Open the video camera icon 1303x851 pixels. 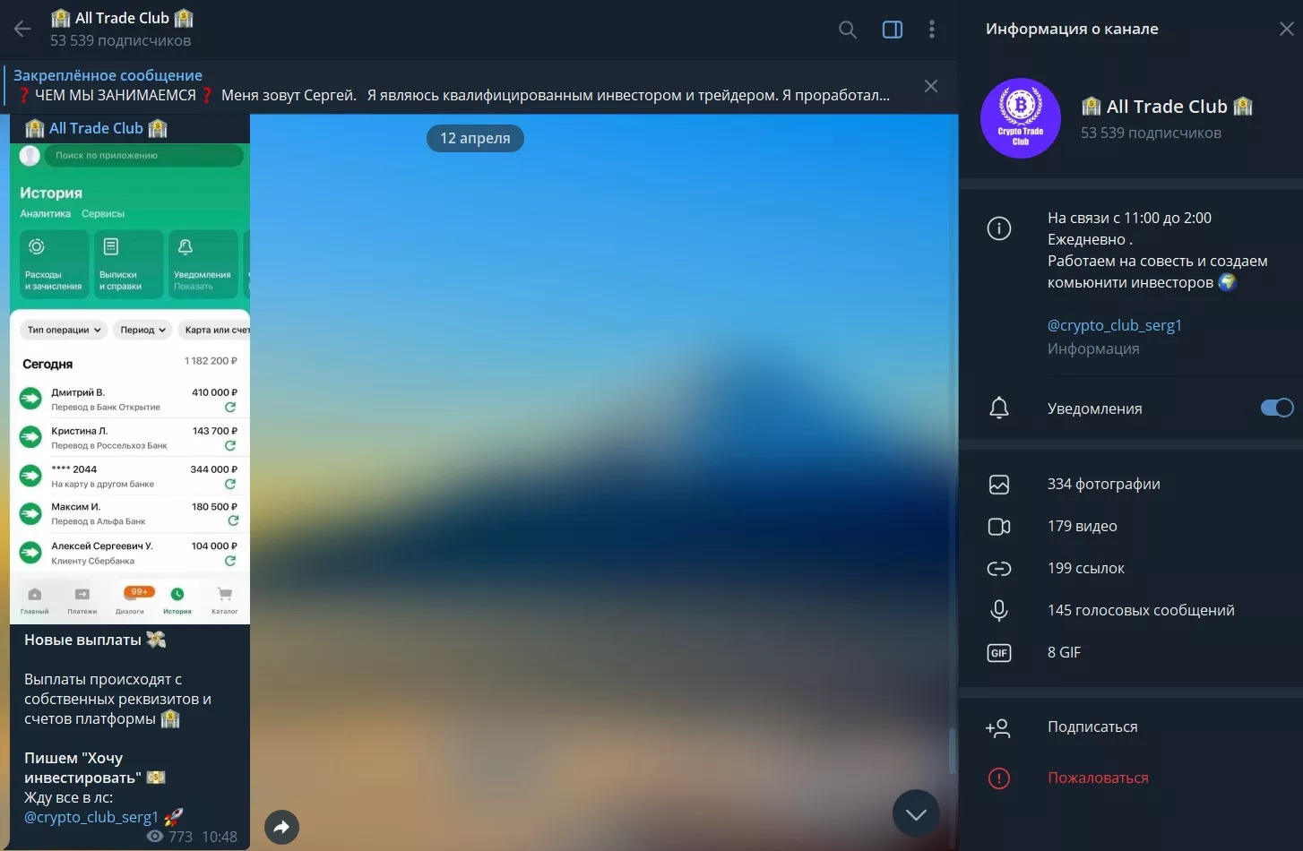pos(999,527)
